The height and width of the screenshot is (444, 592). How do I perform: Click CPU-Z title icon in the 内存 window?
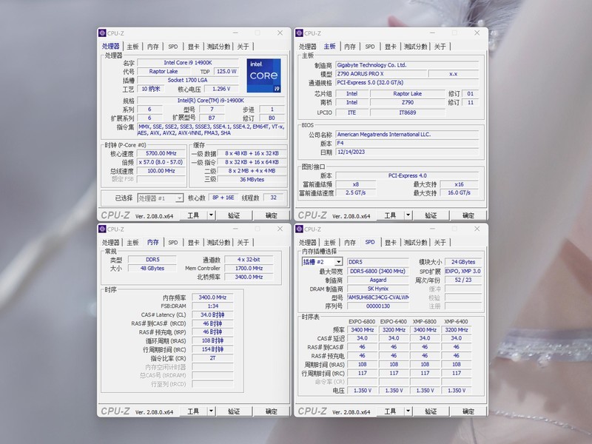[102, 229]
